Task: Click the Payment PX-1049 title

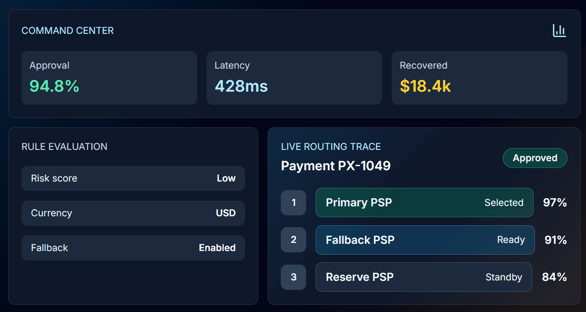Action: click(x=336, y=166)
